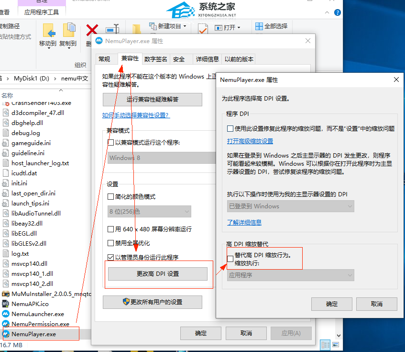Click the icudtl.dat file icon

[5, 173]
